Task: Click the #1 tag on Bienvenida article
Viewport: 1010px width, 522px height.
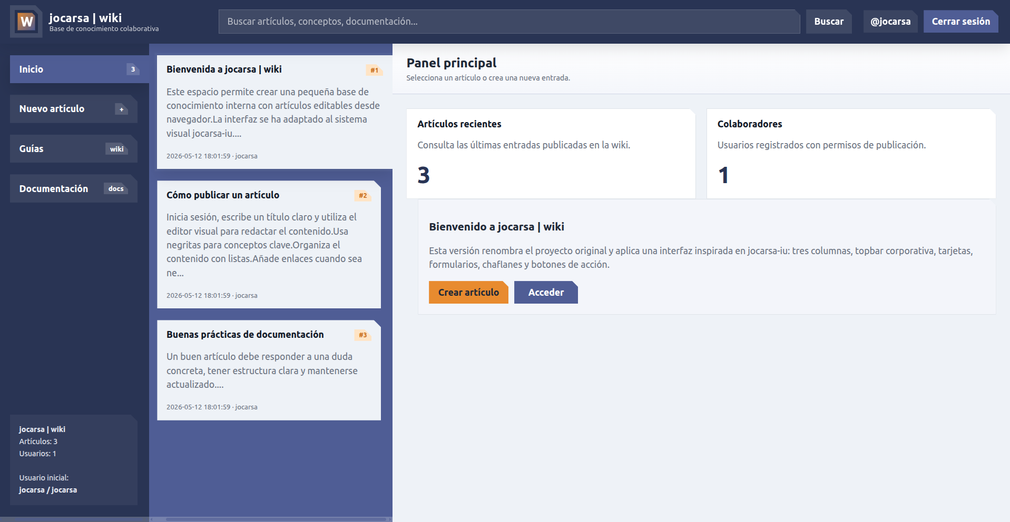Action: (x=374, y=70)
